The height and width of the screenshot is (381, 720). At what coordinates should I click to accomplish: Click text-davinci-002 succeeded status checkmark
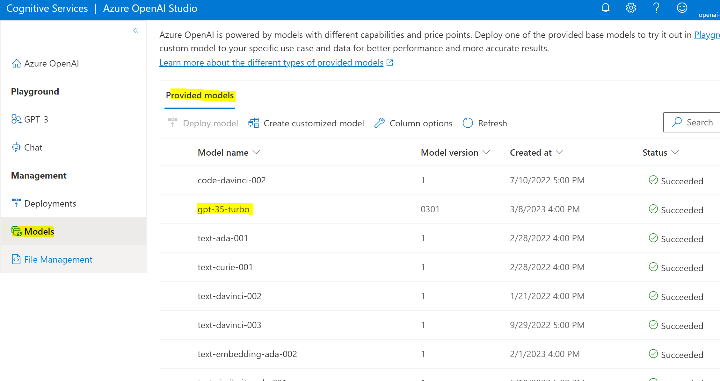pyautogui.click(x=653, y=296)
